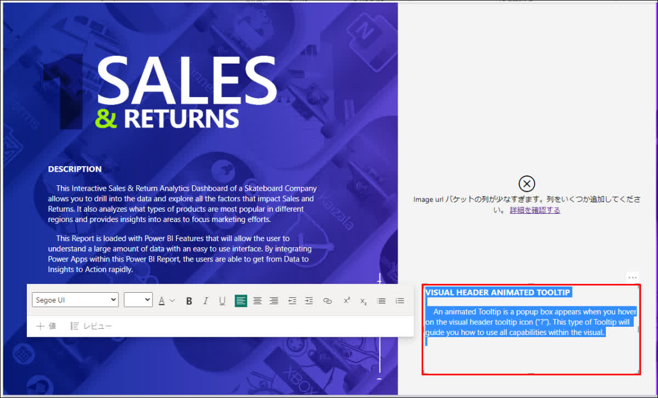Click the paragraph starting 'This Report is loaded'
Image resolution: width=658 pixels, height=398 pixels.
tap(179, 254)
